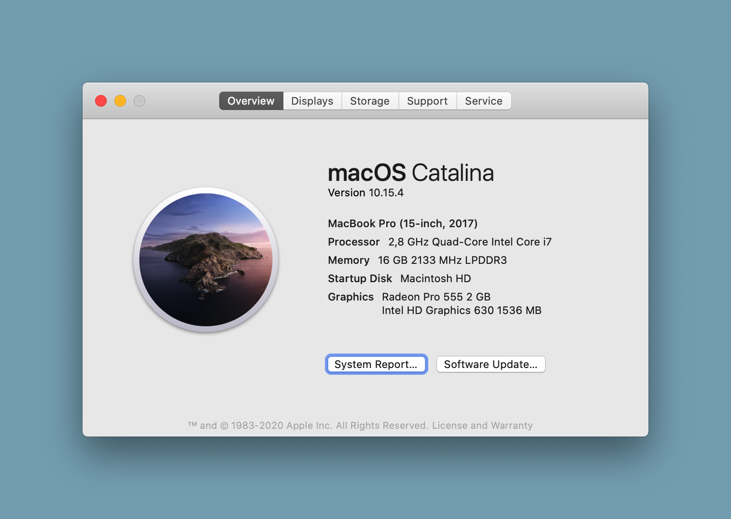Click the MacBook Pro (15-inch, 2017) model text
731x519 pixels.
(x=403, y=223)
